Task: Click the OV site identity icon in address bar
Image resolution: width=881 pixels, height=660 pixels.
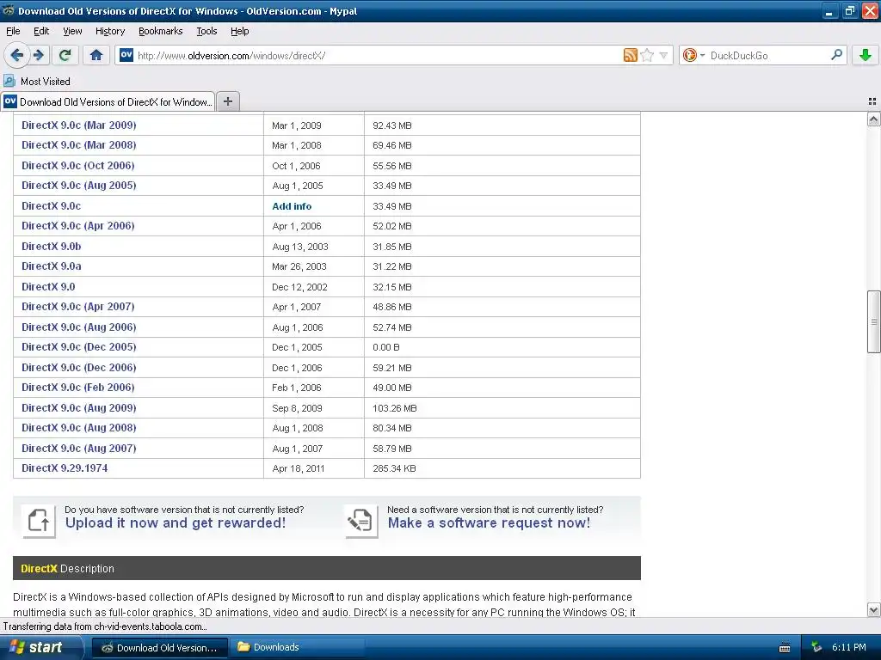Action: tap(126, 55)
